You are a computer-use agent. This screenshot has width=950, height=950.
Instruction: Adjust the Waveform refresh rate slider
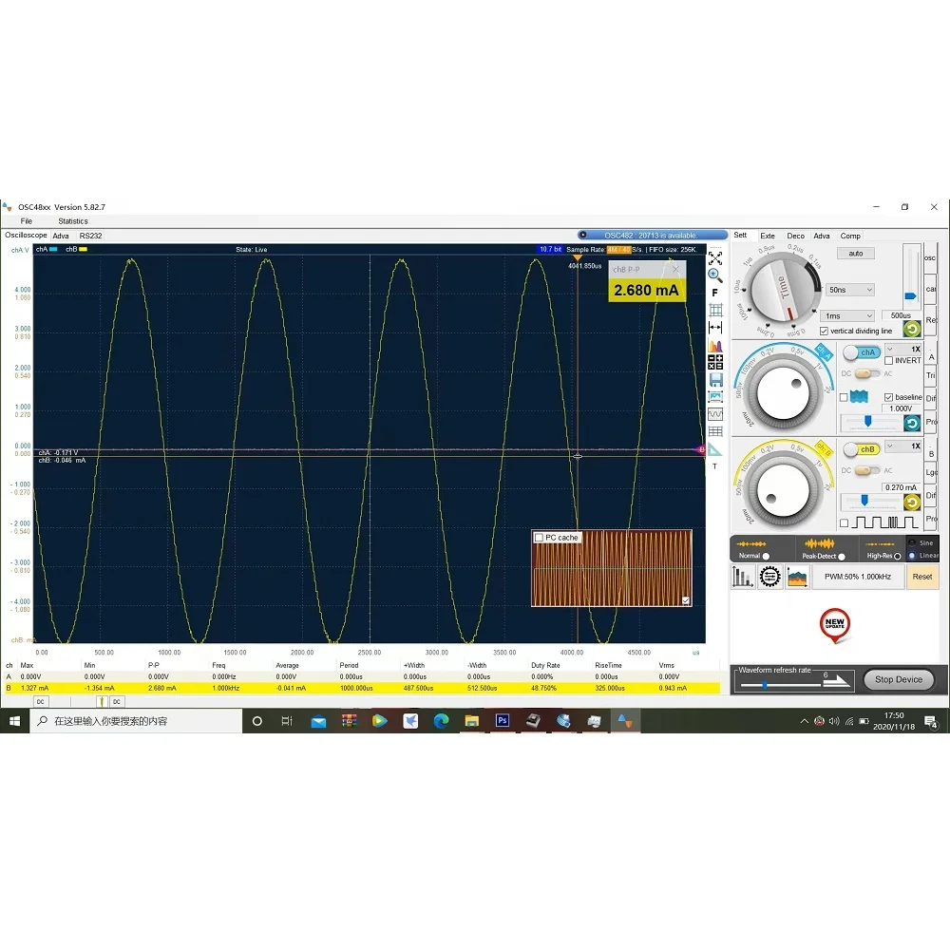pos(782,685)
